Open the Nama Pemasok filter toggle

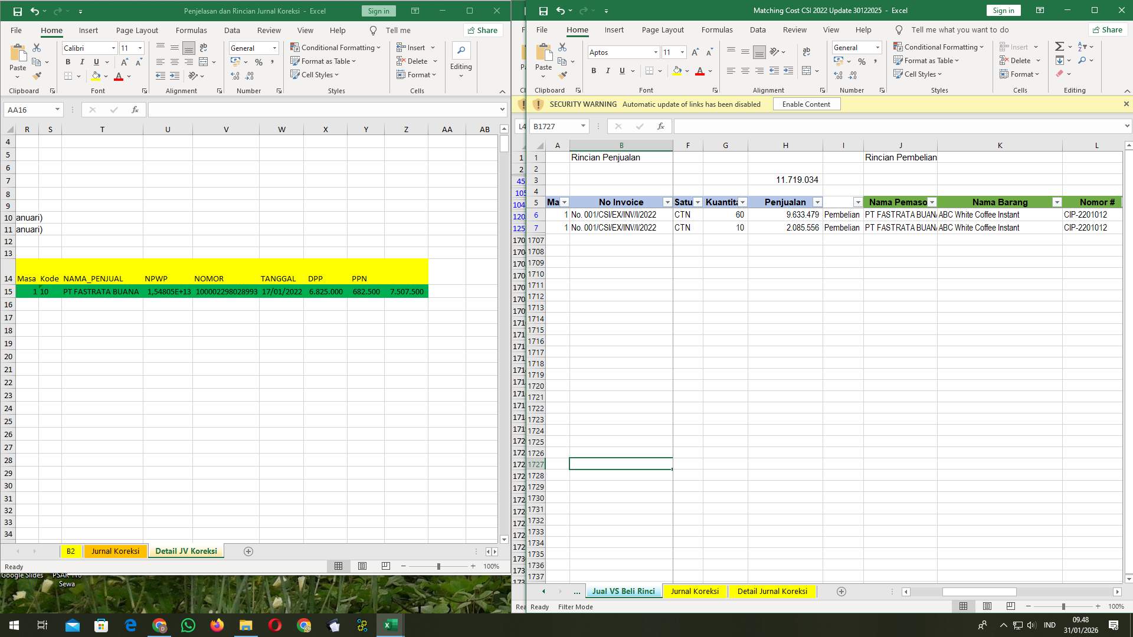(932, 202)
